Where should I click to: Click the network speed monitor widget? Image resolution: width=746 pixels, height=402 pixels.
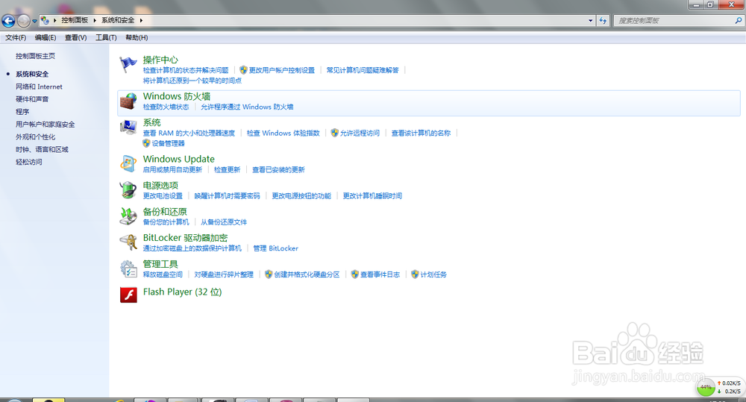pyautogui.click(x=719, y=387)
